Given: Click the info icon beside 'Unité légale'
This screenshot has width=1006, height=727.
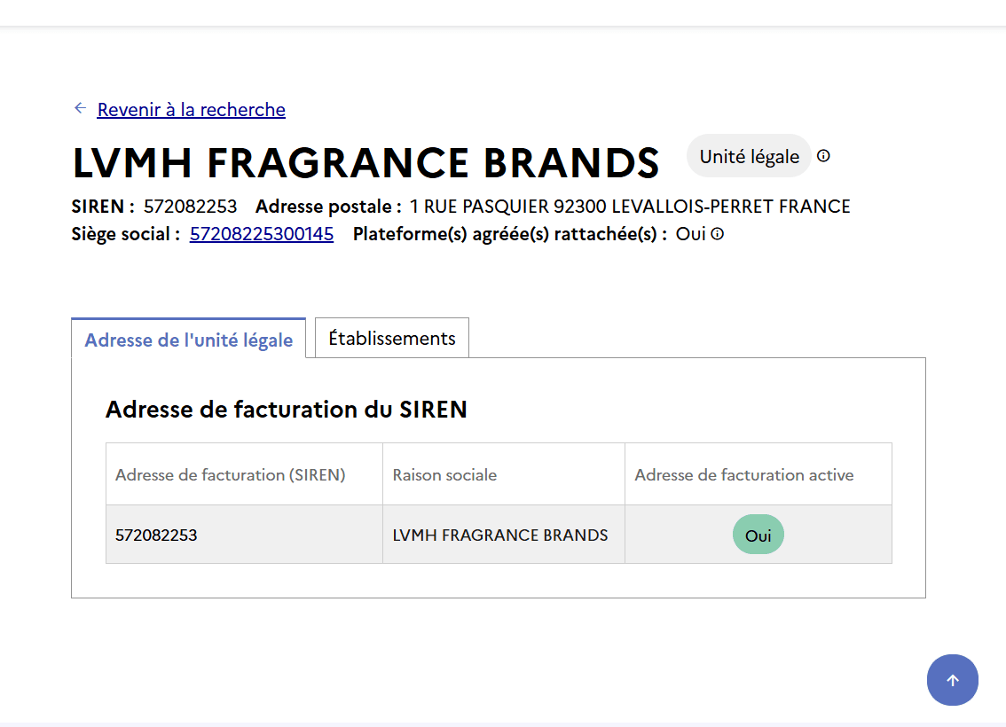Looking at the screenshot, I should [823, 156].
